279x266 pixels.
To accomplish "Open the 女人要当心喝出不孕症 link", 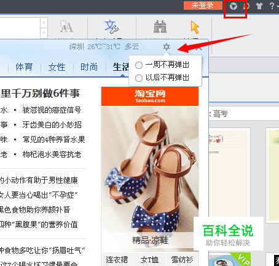I will point(39,195).
